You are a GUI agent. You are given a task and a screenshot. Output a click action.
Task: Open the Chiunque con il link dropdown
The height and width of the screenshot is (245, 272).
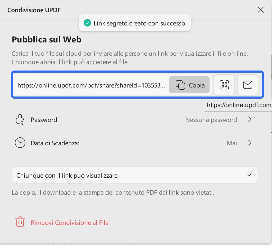135,175
